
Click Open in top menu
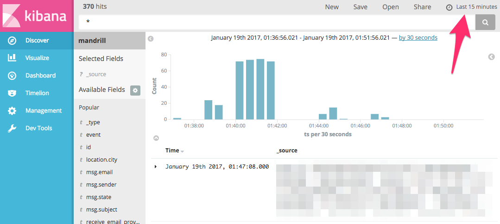tap(391, 7)
